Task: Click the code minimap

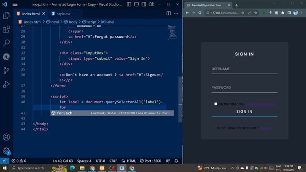Action: (x=172, y=32)
